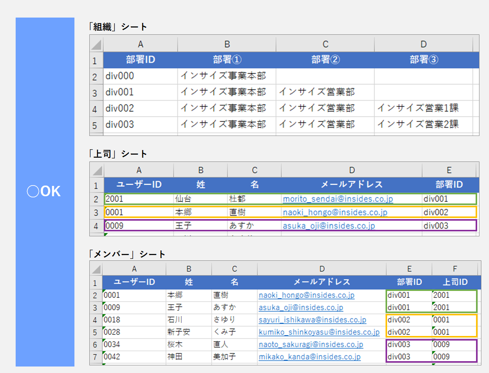The height and width of the screenshot is (373, 489).
Task: Select div002 cell in 上司 sheet
Action: pos(449,212)
